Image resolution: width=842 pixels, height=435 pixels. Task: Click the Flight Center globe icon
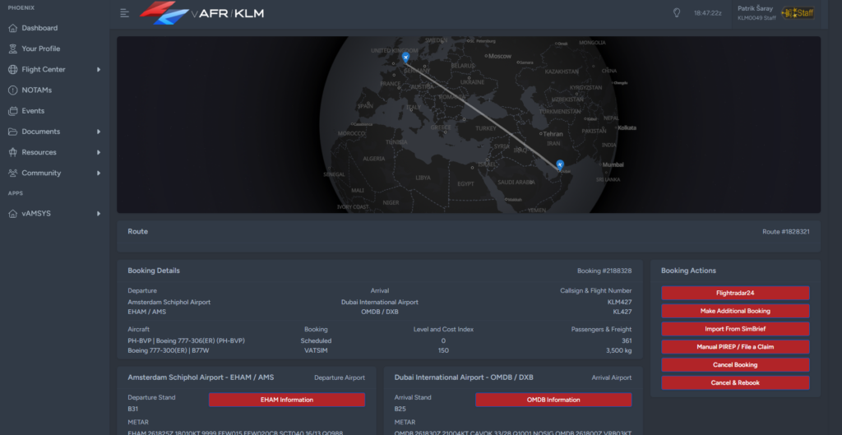[13, 69]
